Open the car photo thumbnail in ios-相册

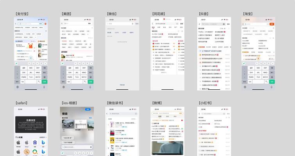tap(68, 124)
